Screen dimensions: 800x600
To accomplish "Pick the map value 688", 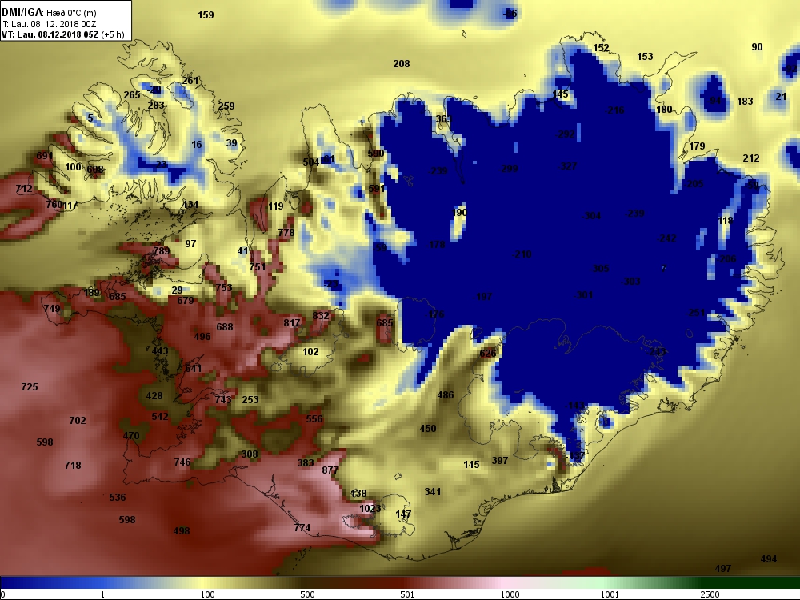I will pos(225,327).
